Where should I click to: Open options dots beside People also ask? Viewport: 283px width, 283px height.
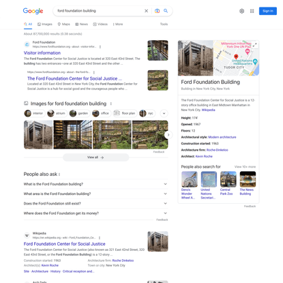point(59,175)
